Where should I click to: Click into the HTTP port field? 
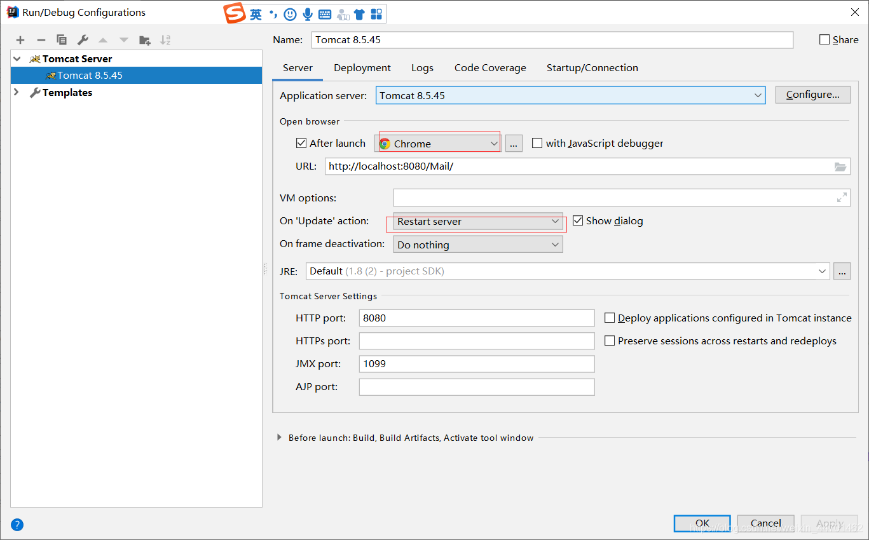(x=477, y=318)
